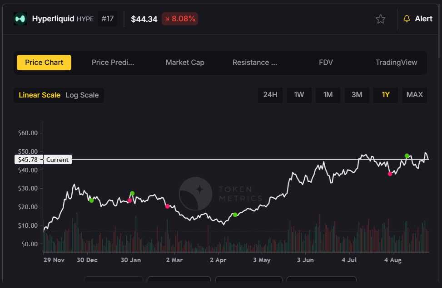Select the 1Y time range
442x288 pixels.
pyautogui.click(x=386, y=95)
